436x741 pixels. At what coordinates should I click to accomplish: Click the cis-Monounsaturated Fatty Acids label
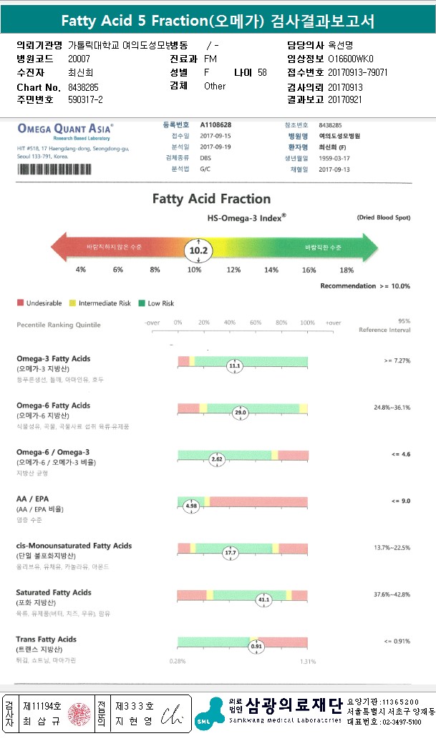click(x=74, y=546)
